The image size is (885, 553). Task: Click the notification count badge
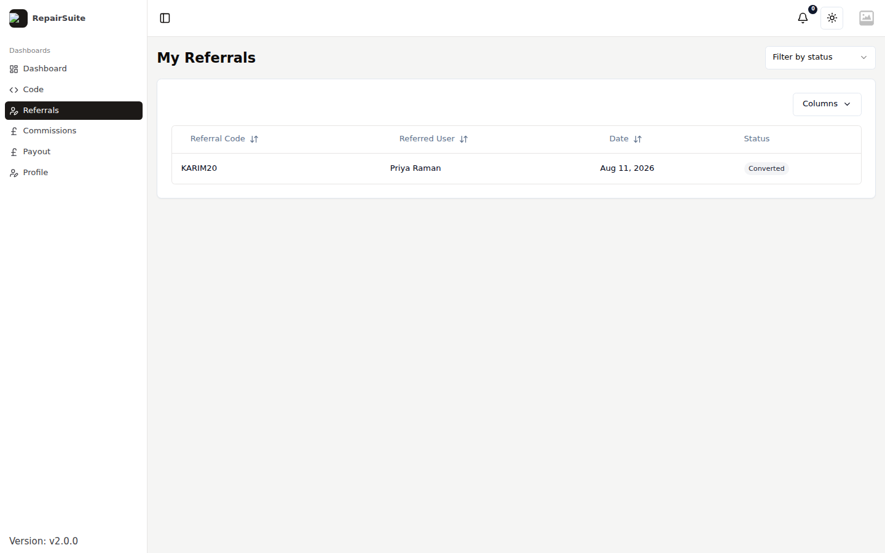(812, 9)
